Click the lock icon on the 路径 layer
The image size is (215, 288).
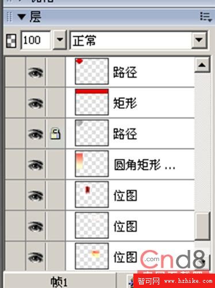click(55, 134)
